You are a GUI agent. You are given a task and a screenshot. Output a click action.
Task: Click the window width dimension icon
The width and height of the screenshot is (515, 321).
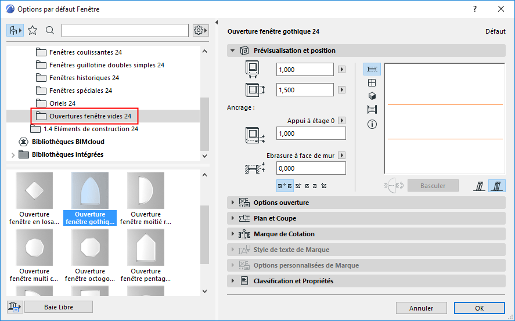pos(252,69)
